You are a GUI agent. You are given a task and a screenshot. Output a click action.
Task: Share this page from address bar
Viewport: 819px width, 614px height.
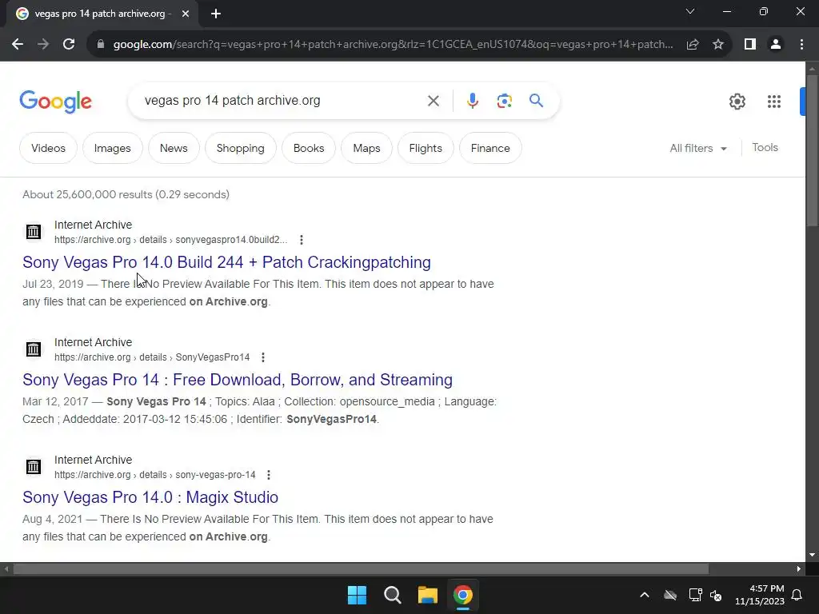(693, 45)
